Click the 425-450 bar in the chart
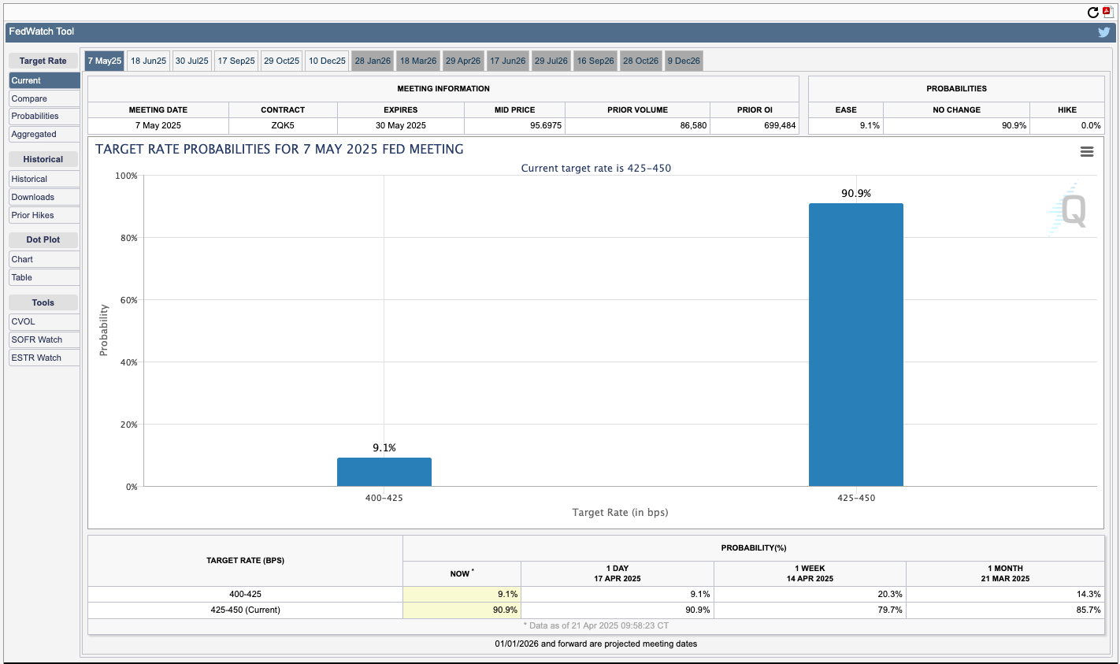This screenshot has height=664, width=1120. tap(856, 345)
